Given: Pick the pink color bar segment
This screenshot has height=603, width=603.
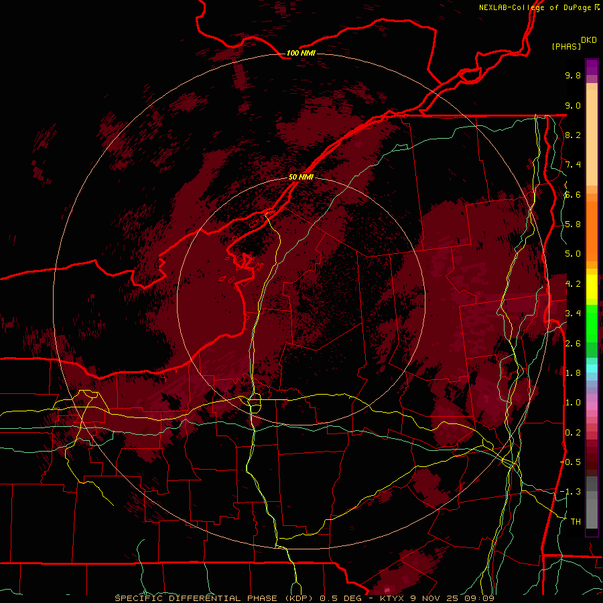Looking at the screenshot, I should (592, 407).
